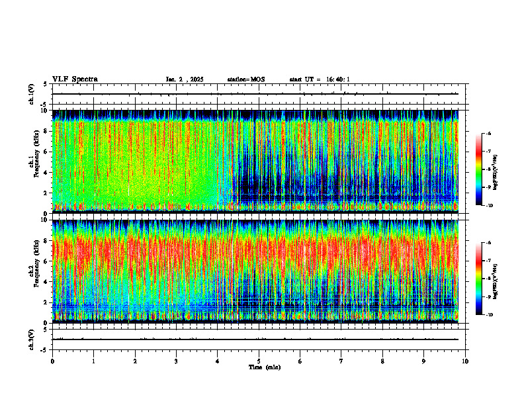The height and width of the screenshot is (405, 524).
Task: Click ch.1 frequency axis tick "2"
Action: click(x=46, y=193)
